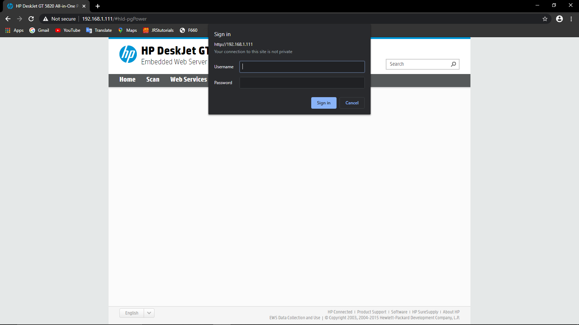Open the Maps bookmark
This screenshot has width=579, height=325.
tap(127, 30)
